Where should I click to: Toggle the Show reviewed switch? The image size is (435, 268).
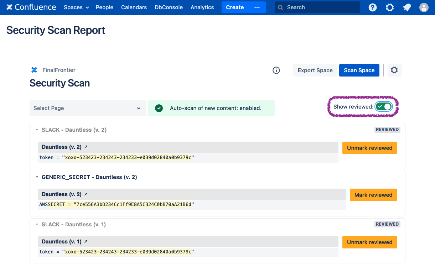[384, 107]
